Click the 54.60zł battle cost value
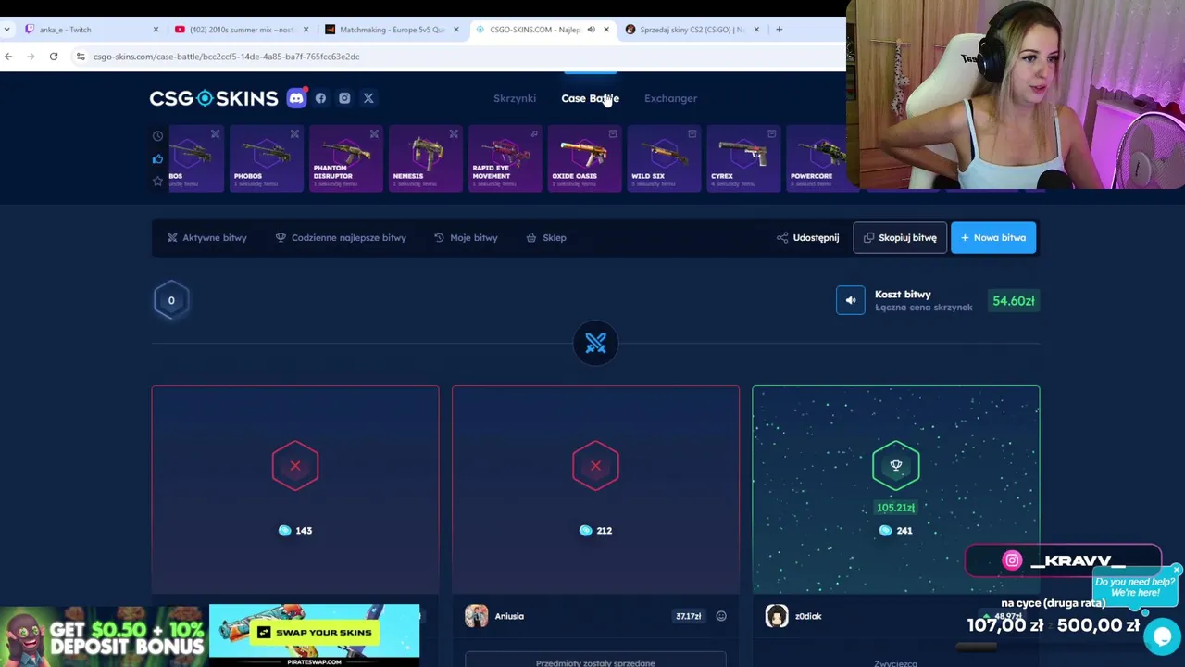 [1013, 301]
